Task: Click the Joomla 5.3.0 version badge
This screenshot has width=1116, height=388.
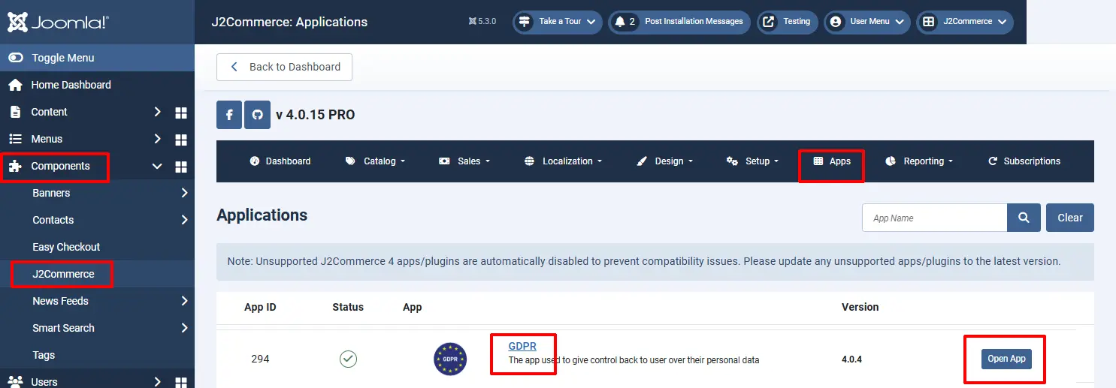Action: 482,22
